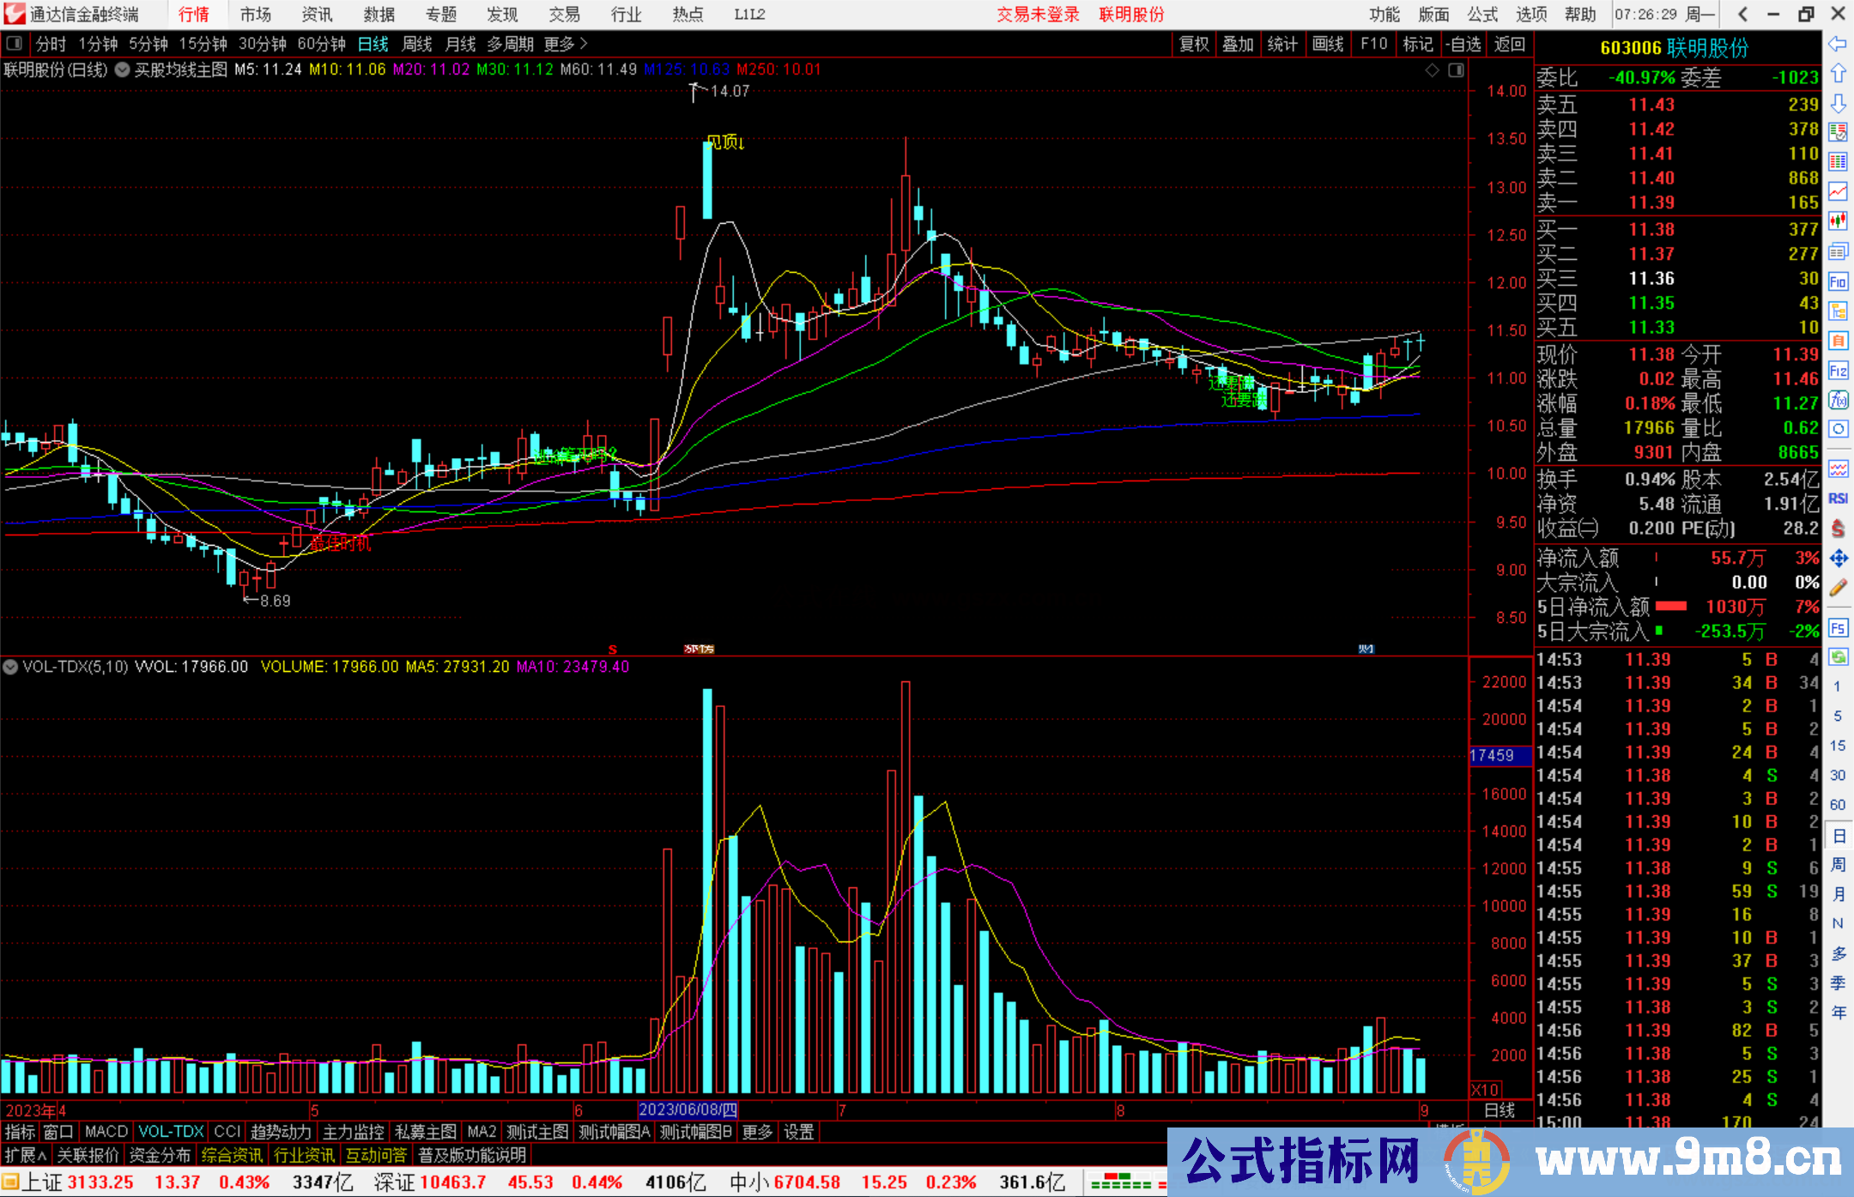Switch to the 周线 period tab
The height and width of the screenshot is (1197, 1854).
pyautogui.click(x=417, y=44)
